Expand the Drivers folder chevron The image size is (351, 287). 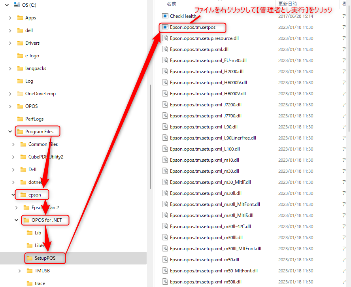point(10,43)
